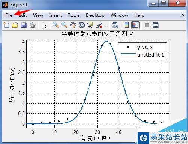Toggle the Insert Legend button
Screen dimensions: 188x144
pyautogui.click(x=135, y=25)
